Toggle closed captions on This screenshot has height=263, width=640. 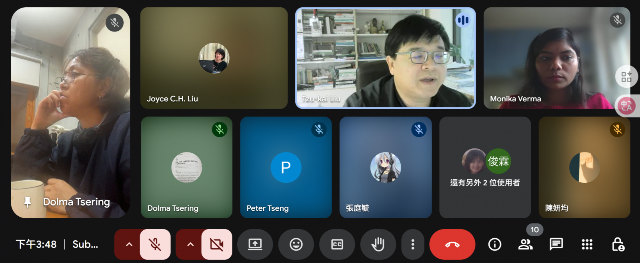337,244
